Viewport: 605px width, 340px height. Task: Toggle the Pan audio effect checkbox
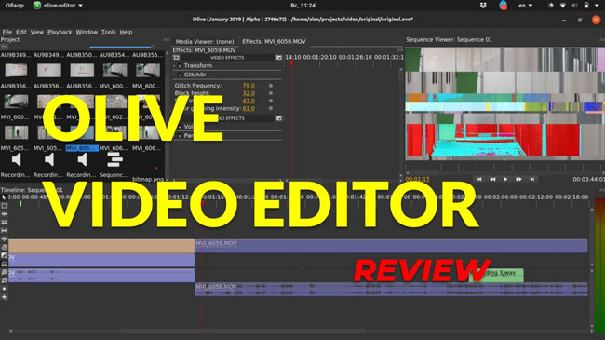[x=181, y=136]
